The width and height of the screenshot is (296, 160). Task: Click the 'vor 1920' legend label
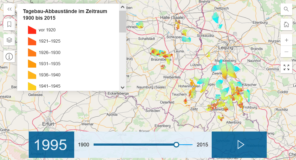coord(47,30)
